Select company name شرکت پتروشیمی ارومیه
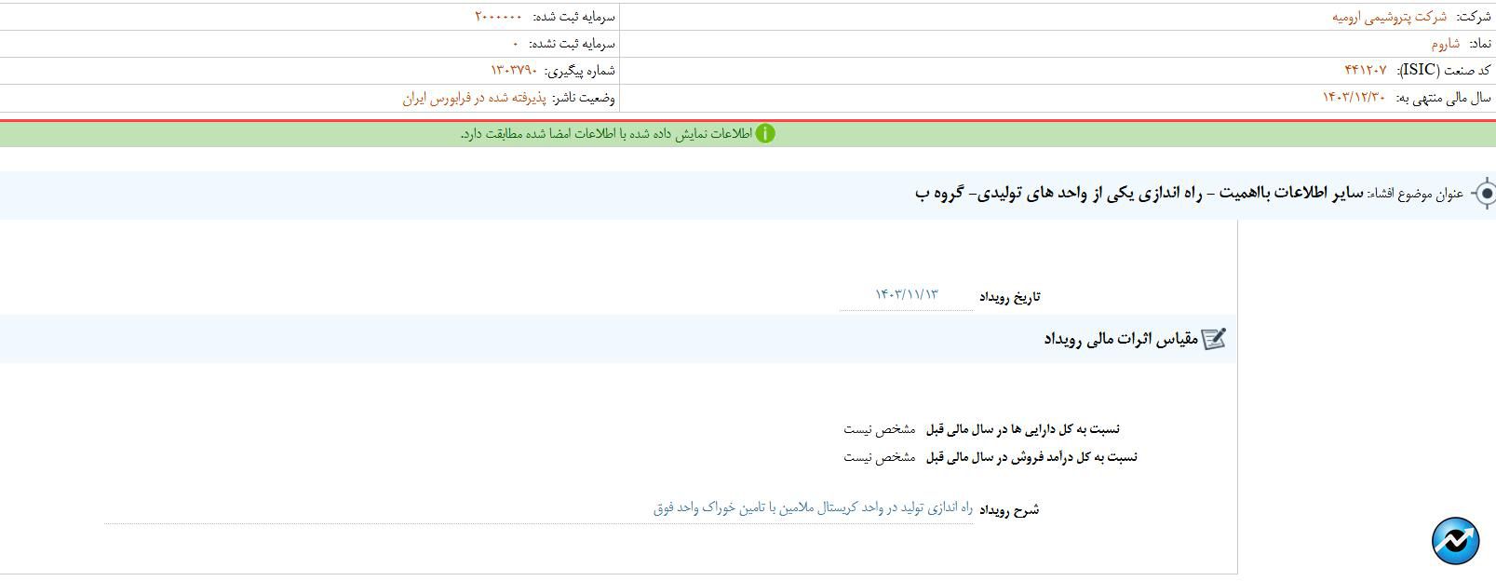Viewport: 1496px width, 581px height. click(x=1389, y=17)
